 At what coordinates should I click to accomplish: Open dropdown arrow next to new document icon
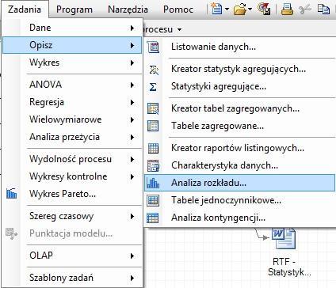coord(227,9)
